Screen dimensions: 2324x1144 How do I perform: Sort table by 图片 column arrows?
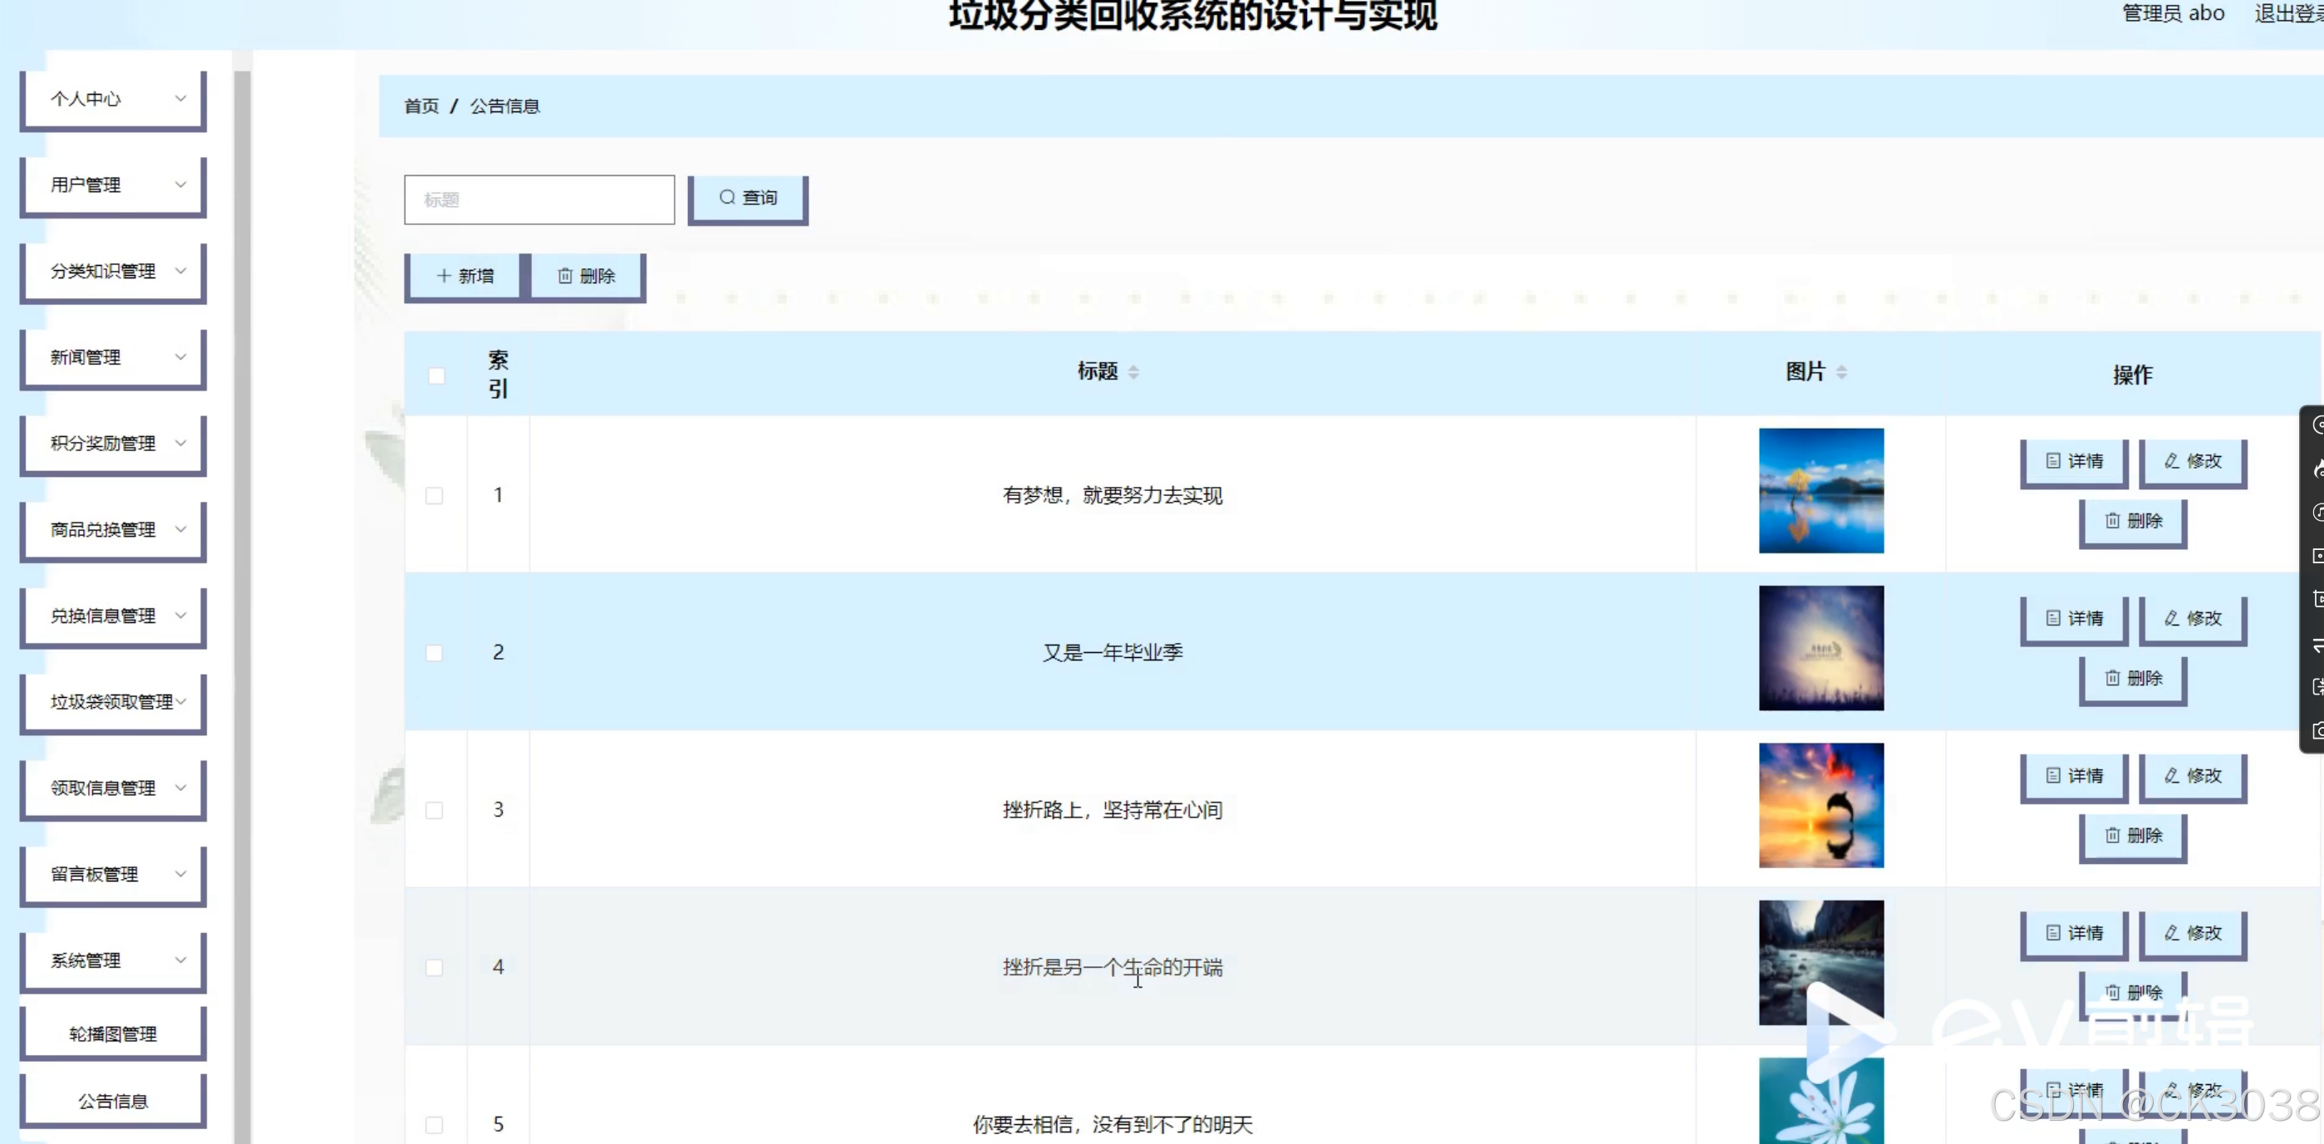point(1841,371)
